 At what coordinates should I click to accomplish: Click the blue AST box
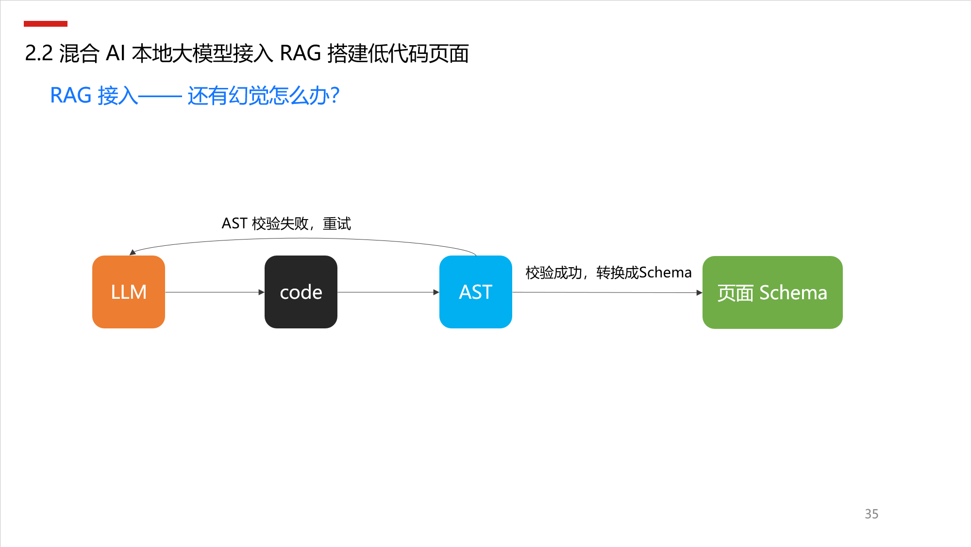coord(476,292)
